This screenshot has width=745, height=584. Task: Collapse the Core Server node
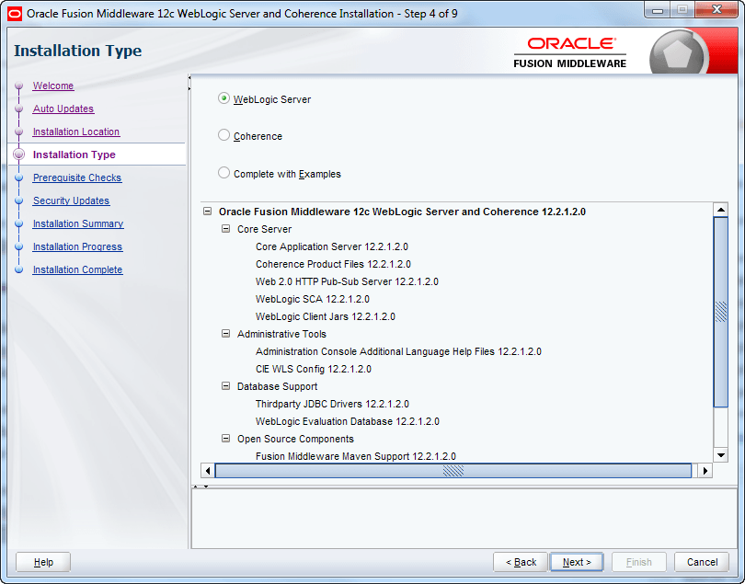[226, 229]
